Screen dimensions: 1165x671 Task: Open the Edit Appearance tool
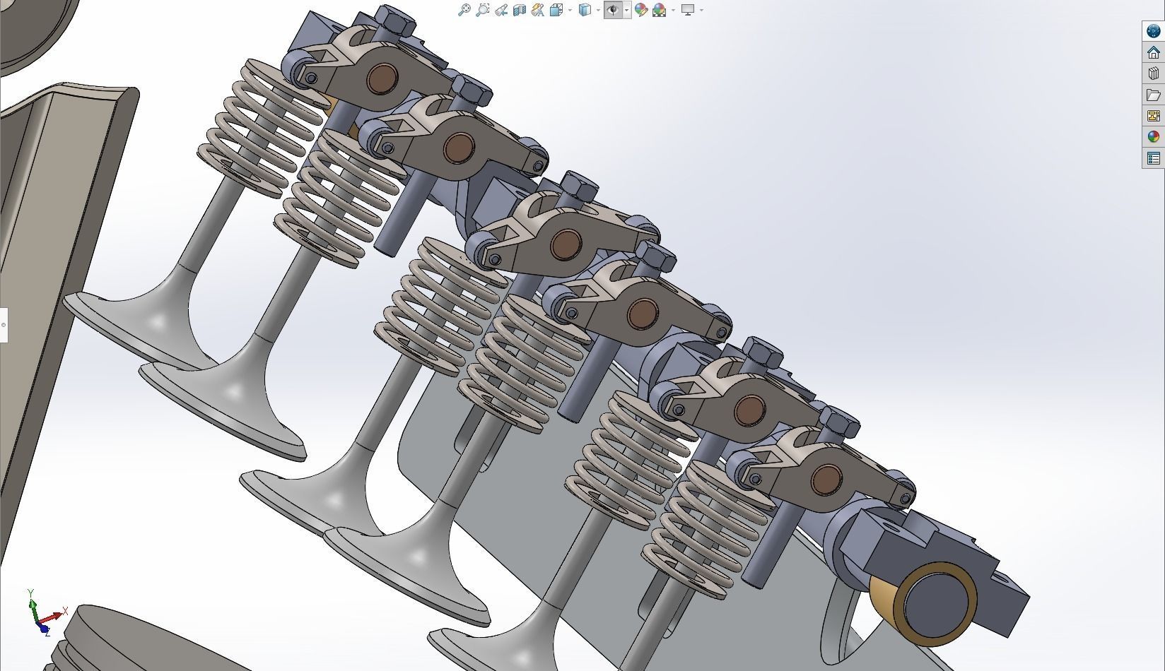(x=641, y=10)
